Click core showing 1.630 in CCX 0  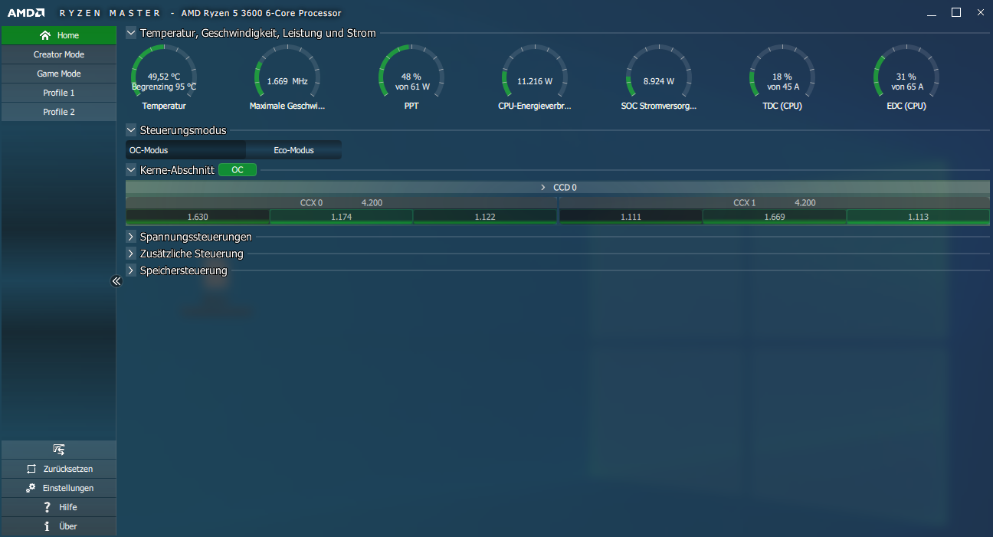tap(198, 217)
